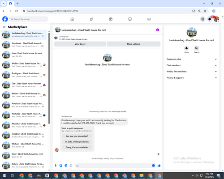Open the Friends icon in top navigation
Image resolution: width=224 pixels, height=179 pixels.
tap(91, 19)
